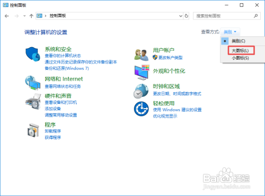Screen dimensions: 265x196
Task: Open 轻松使用 category heading
Action: pos(164,103)
